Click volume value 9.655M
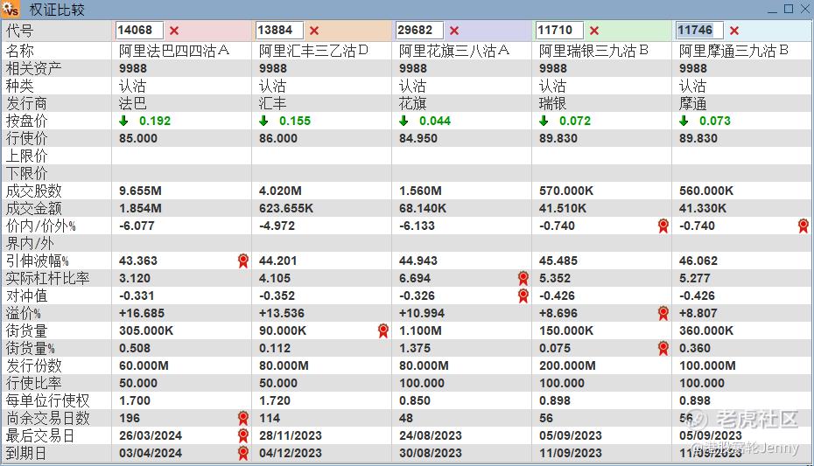The height and width of the screenshot is (466, 814). 140,191
